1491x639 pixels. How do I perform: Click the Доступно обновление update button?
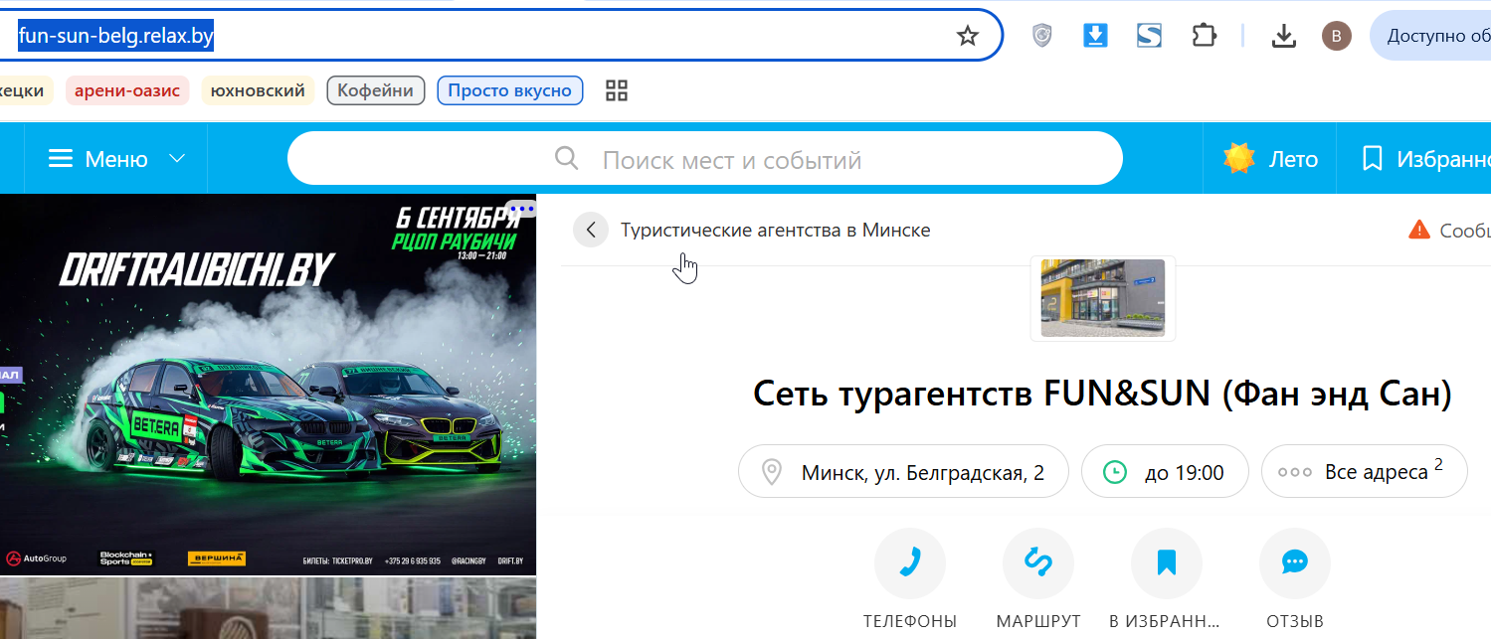point(1432,37)
